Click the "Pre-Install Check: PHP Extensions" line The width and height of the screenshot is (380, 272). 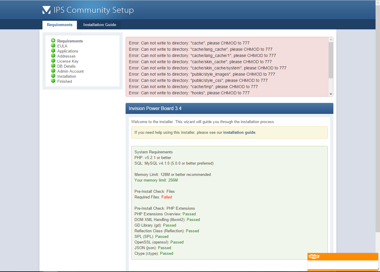click(165, 208)
